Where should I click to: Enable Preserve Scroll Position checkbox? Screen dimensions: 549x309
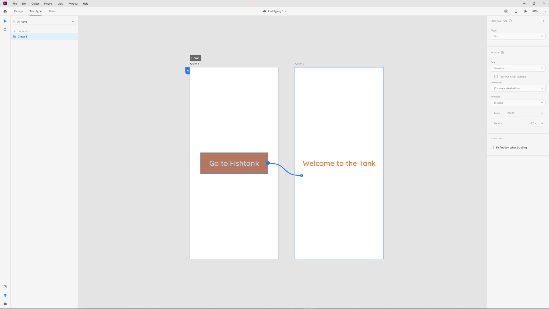tap(496, 77)
